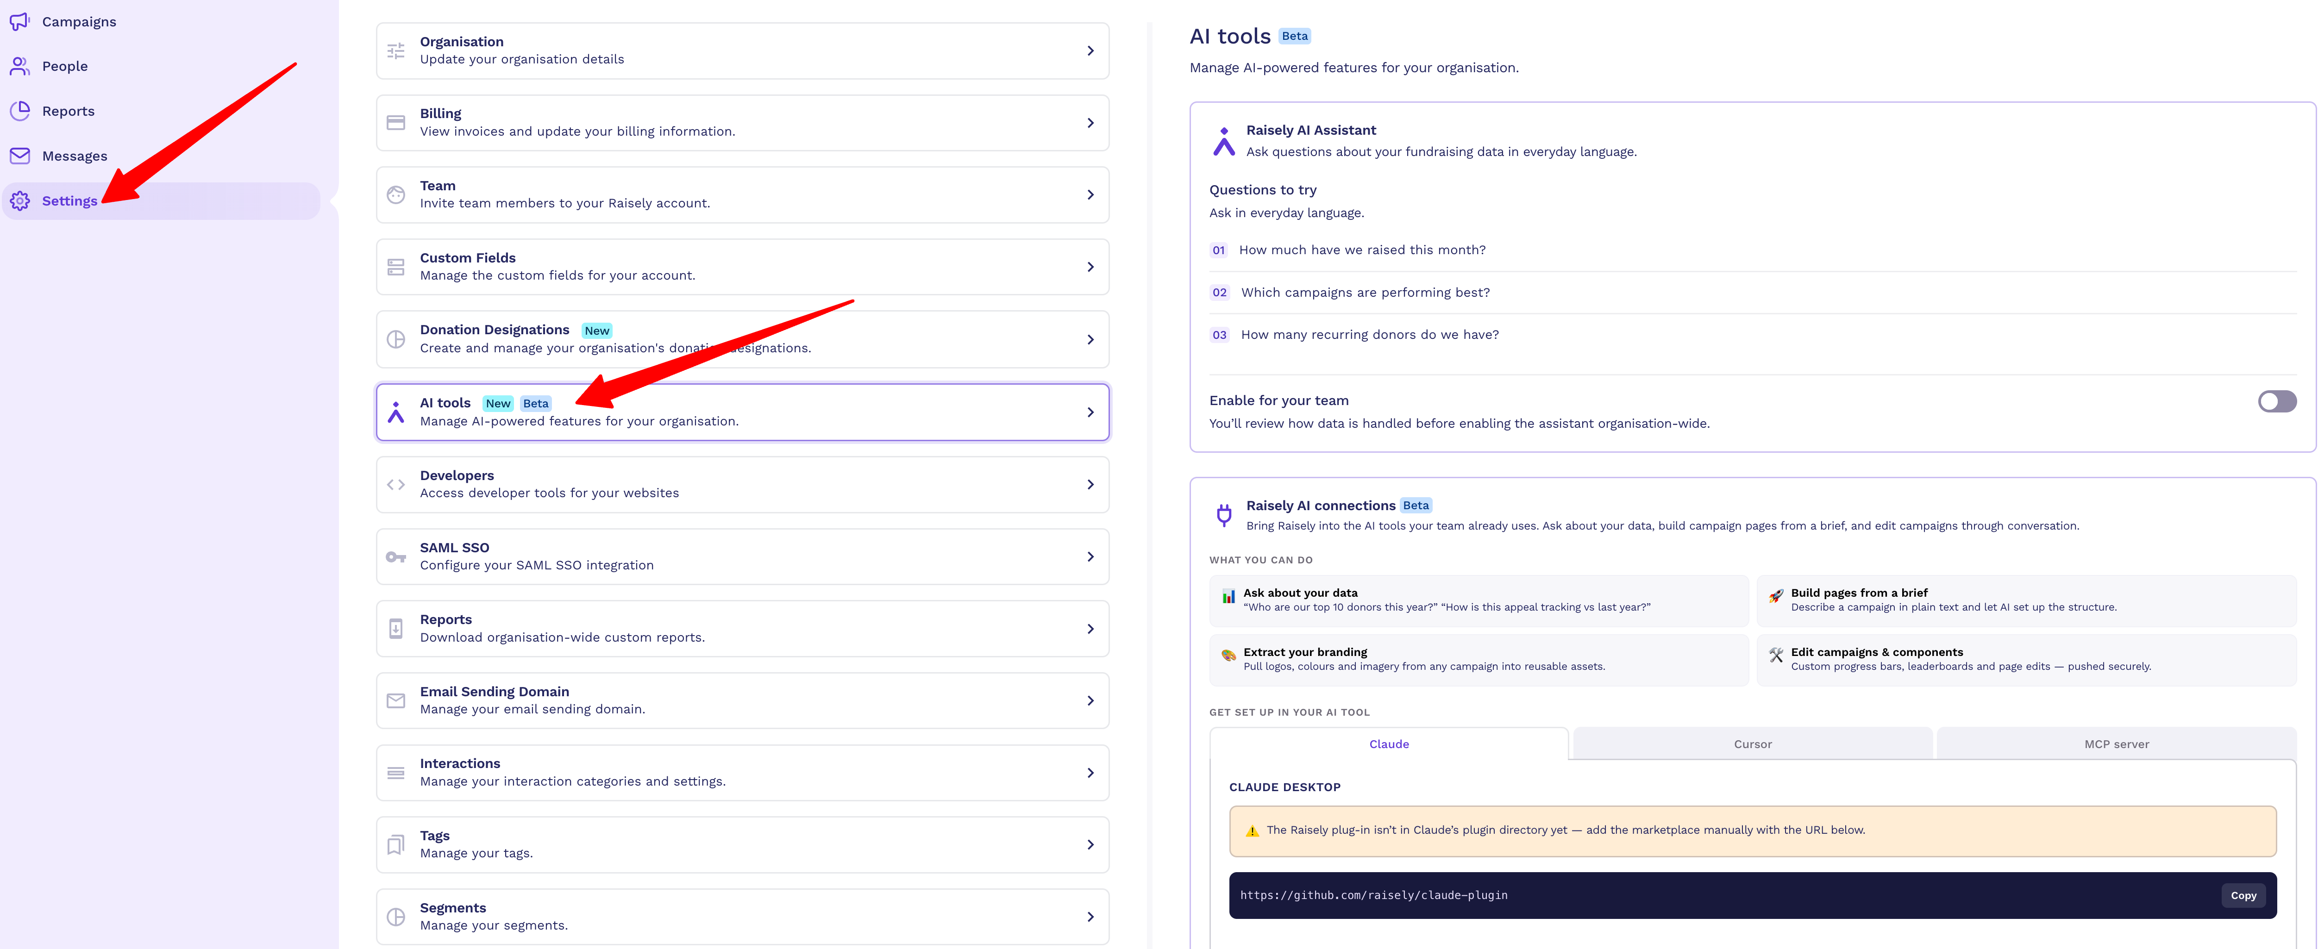Viewport: 2318px width, 949px height.
Task: Copy the claude-plugin GitHub URL
Action: coord(2243,895)
